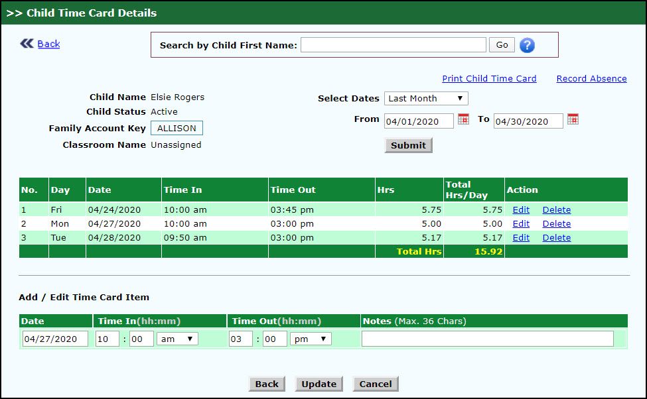The image size is (647, 399).
Task: Open the Time In am/pm dropdown
Action: [177, 339]
